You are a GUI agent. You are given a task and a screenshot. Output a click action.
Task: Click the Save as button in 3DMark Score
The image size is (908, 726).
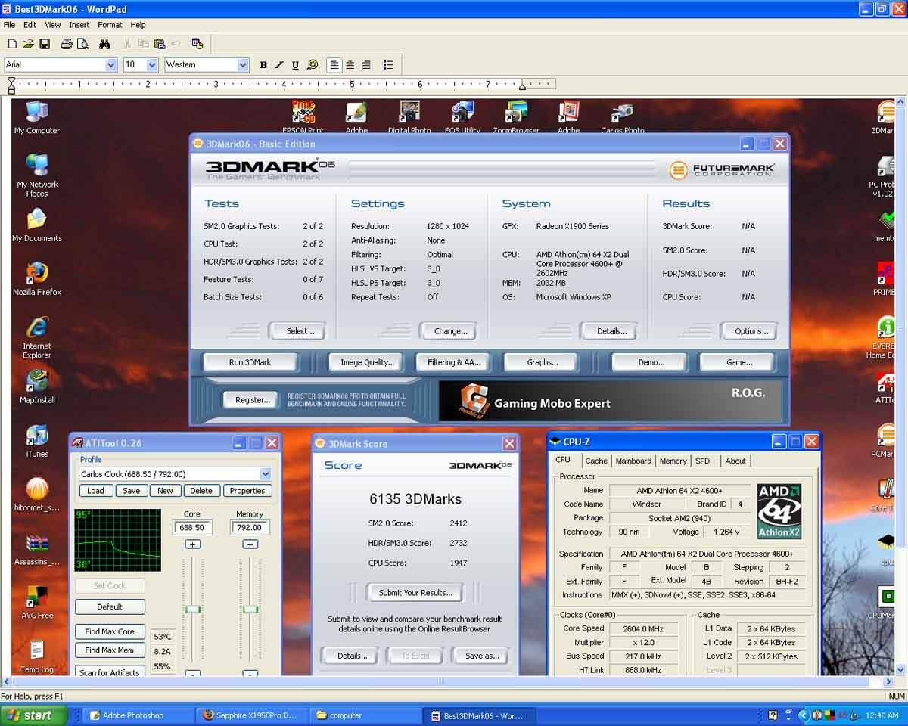(481, 656)
